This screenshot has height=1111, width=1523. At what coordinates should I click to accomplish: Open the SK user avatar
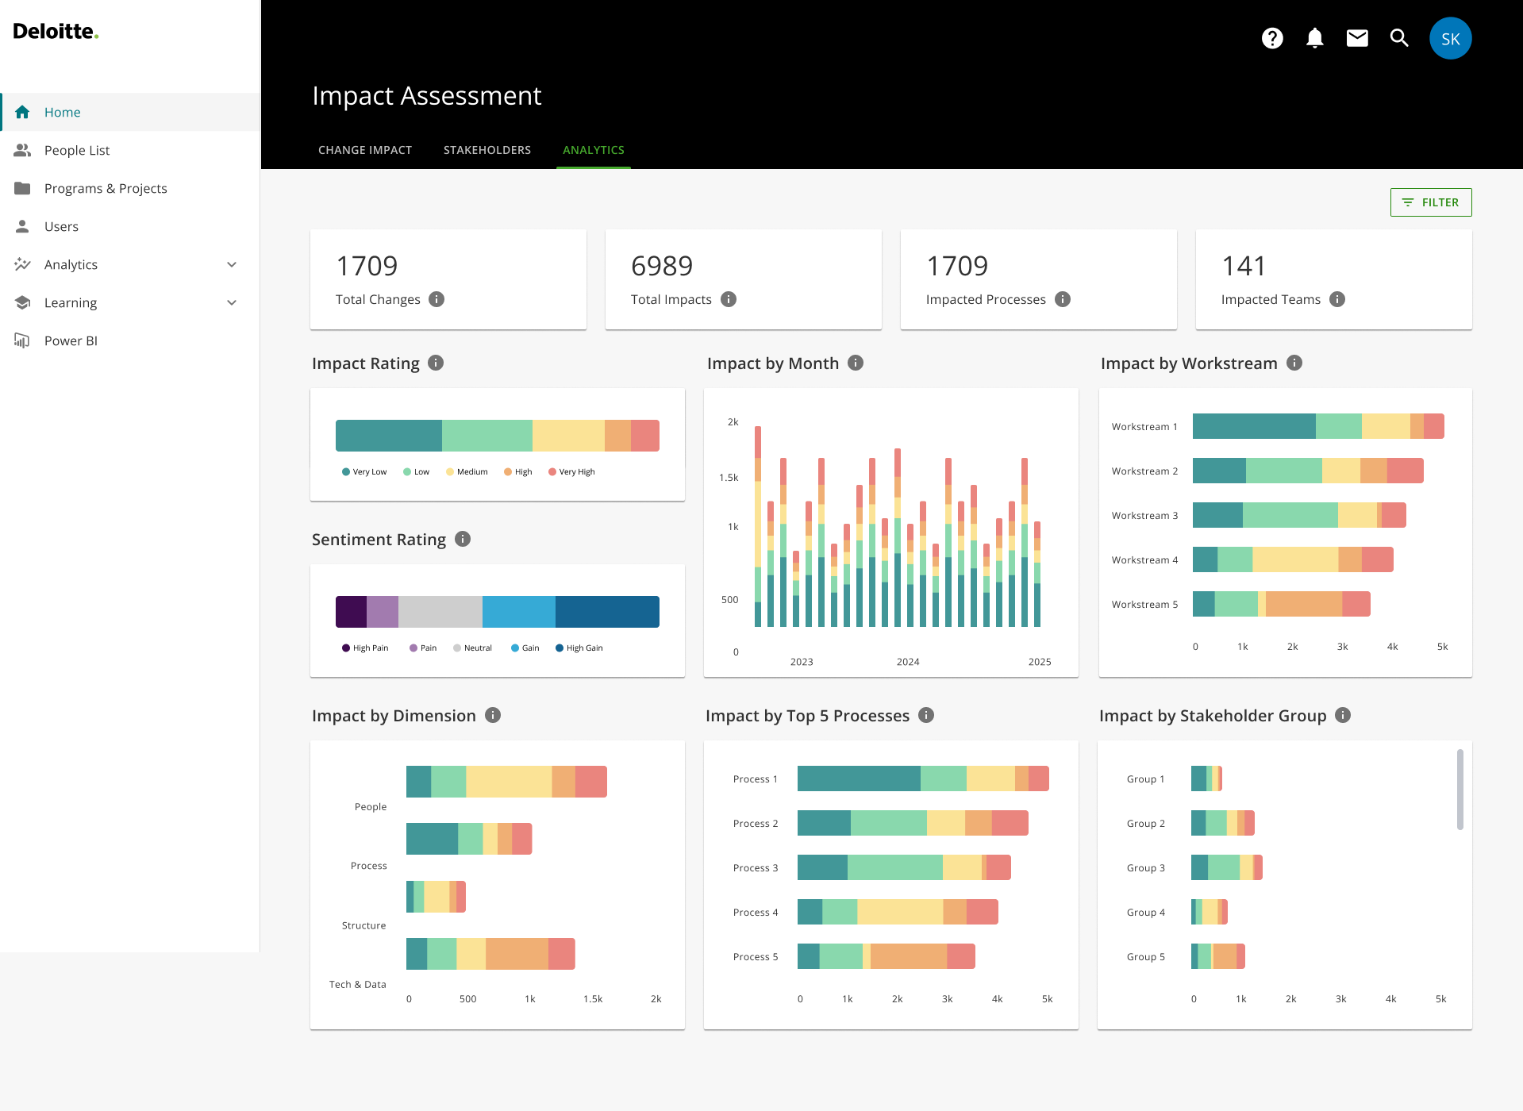click(1450, 38)
